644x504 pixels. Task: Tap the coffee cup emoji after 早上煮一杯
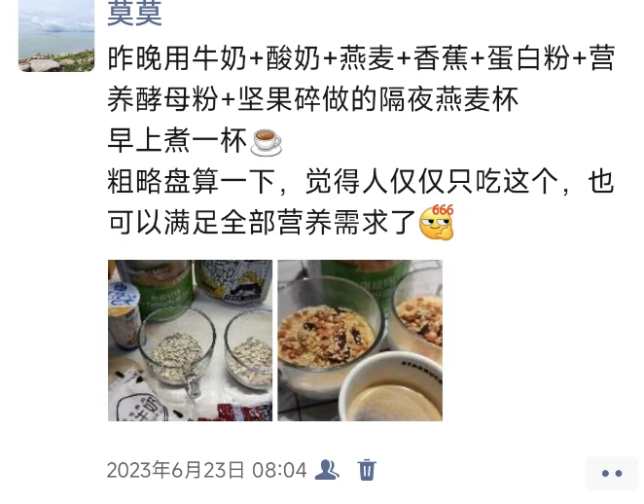pos(267,142)
